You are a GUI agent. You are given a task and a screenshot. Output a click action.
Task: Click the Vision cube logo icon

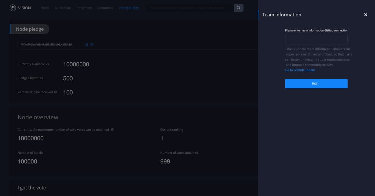(13, 8)
